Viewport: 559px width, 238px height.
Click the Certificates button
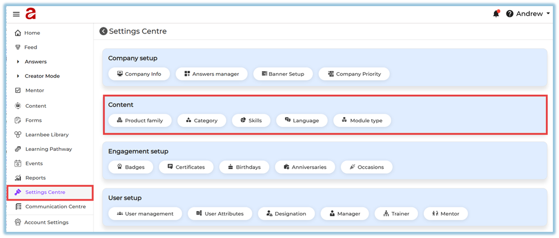click(186, 166)
